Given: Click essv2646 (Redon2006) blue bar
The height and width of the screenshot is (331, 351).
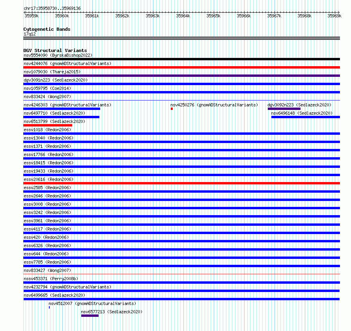Looking at the screenshot, I should (181, 200).
